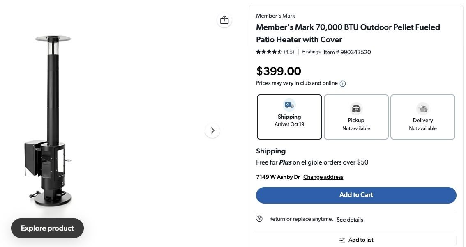Image resolution: width=466 pixels, height=247 pixels.
Task: Click the star rating icons
Action: click(269, 52)
